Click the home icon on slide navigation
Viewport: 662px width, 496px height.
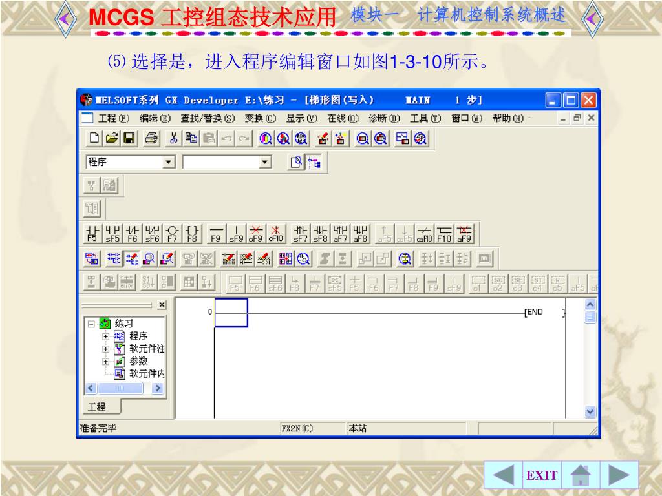[581, 475]
